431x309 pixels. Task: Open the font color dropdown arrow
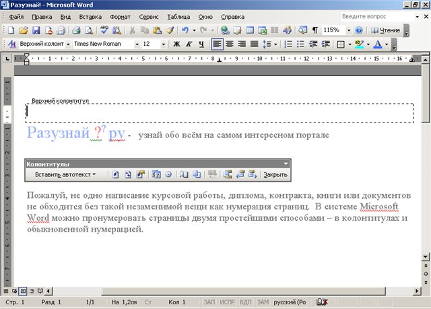pyautogui.click(x=387, y=44)
